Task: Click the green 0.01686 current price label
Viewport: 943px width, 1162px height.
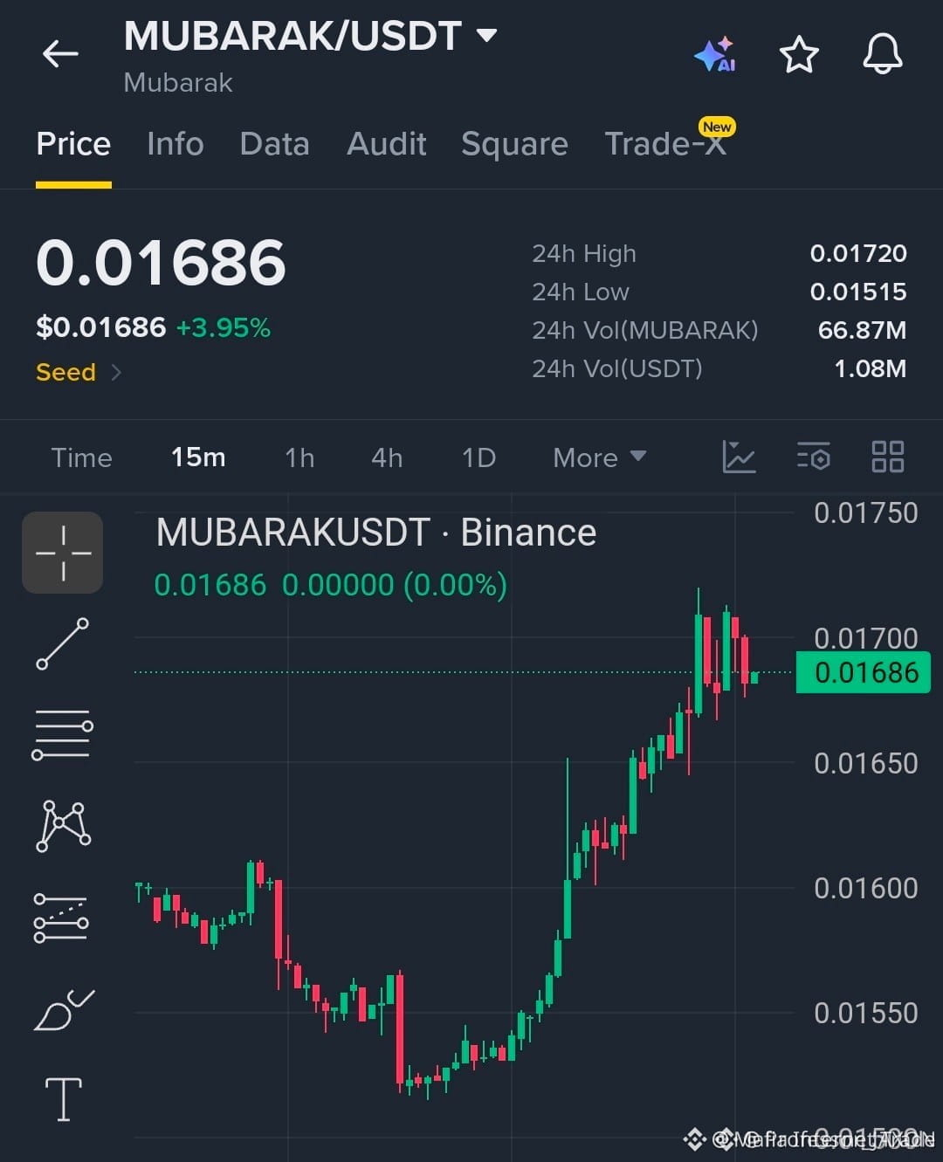Action: point(864,672)
